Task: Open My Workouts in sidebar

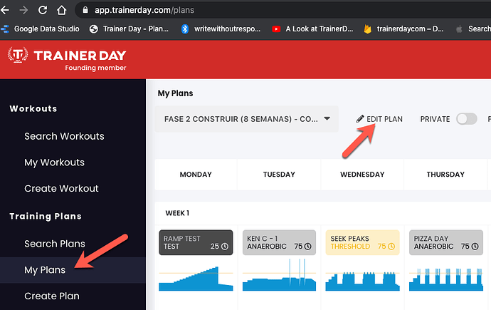Action: (55, 162)
